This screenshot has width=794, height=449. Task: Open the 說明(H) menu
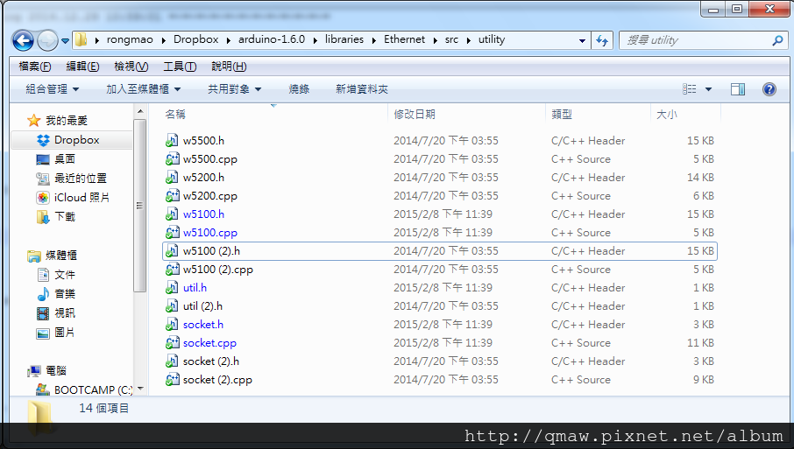click(229, 67)
